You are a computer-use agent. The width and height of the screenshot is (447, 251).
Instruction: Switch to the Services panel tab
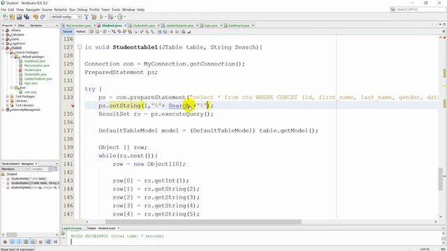tap(36, 25)
